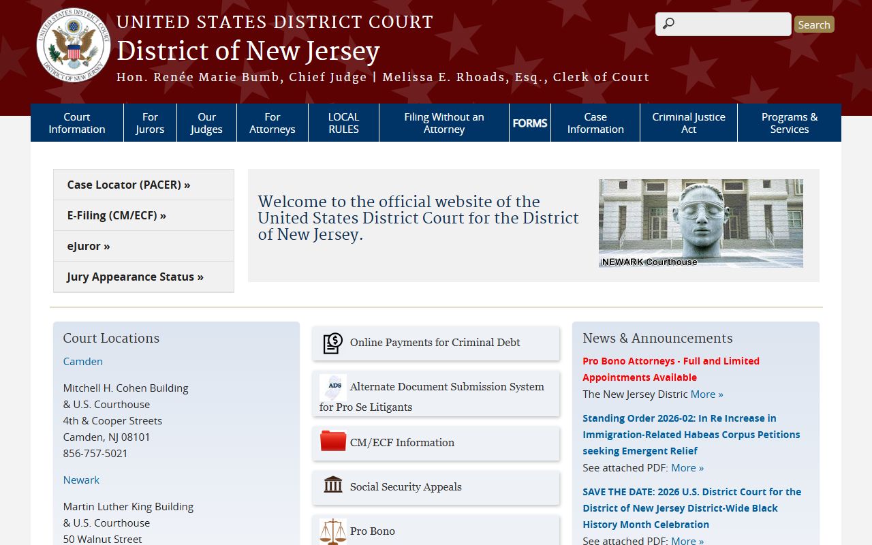Open E-Filing (CM/ECF) link
The height and width of the screenshot is (545, 872).
click(144, 215)
